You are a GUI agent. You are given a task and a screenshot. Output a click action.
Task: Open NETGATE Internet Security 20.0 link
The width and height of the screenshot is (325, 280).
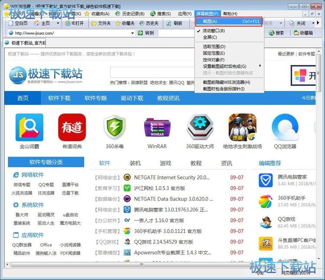(172, 177)
